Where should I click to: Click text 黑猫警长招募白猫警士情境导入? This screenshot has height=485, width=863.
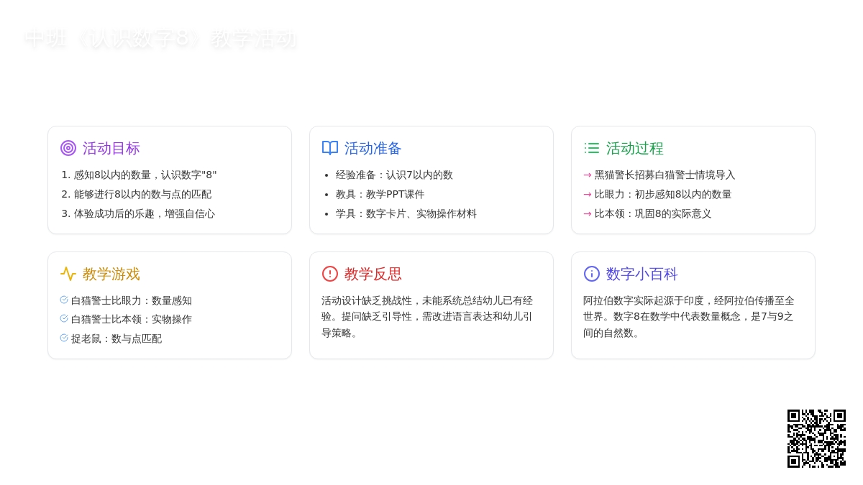[x=665, y=175]
